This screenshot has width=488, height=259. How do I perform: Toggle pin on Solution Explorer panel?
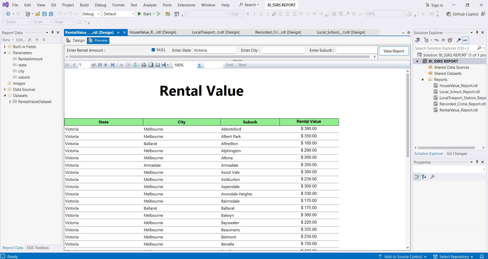coord(477,33)
